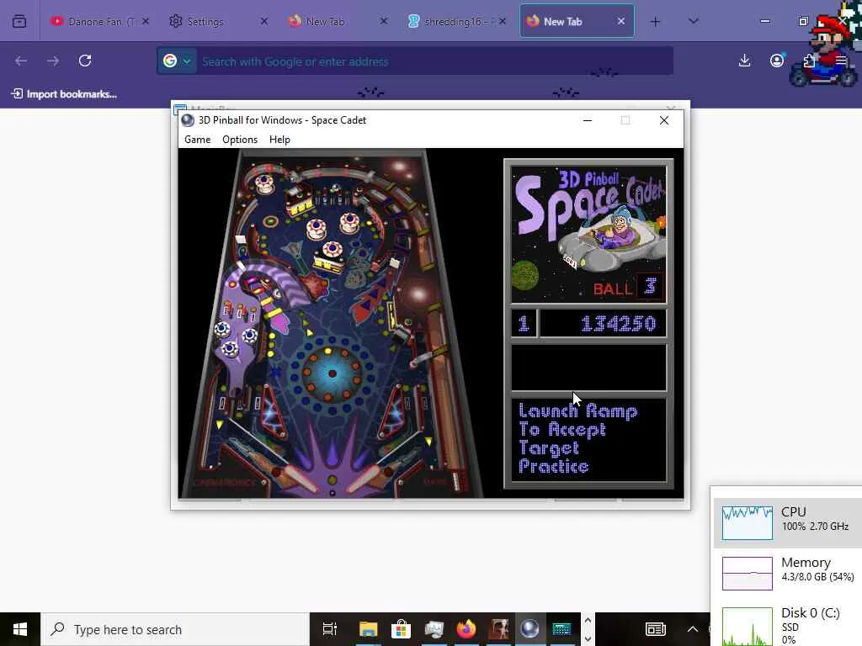Open the Help menu in 3D Pinball
This screenshot has width=862, height=646.
point(279,140)
